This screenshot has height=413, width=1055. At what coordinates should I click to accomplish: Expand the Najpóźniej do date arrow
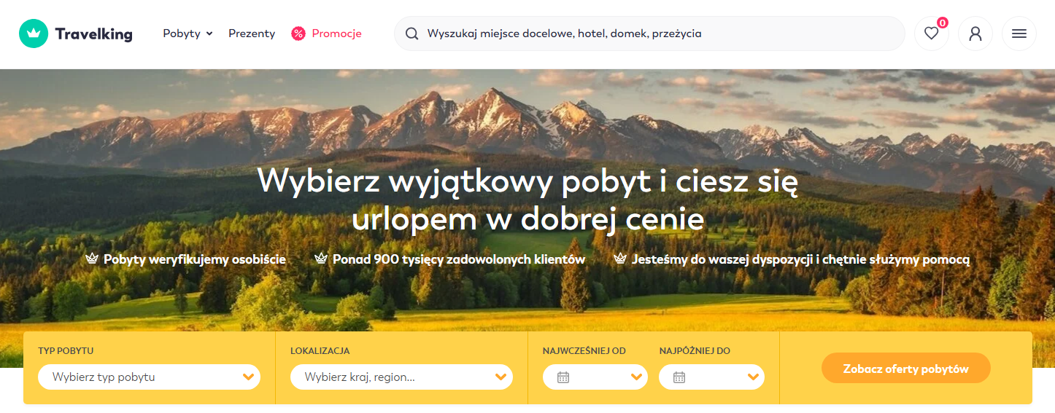[x=754, y=377]
